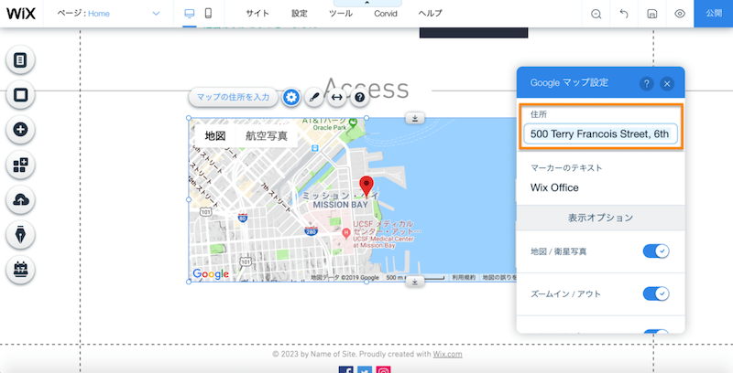Click the top map attach-download handle
The height and width of the screenshot is (373, 733).
(415, 118)
